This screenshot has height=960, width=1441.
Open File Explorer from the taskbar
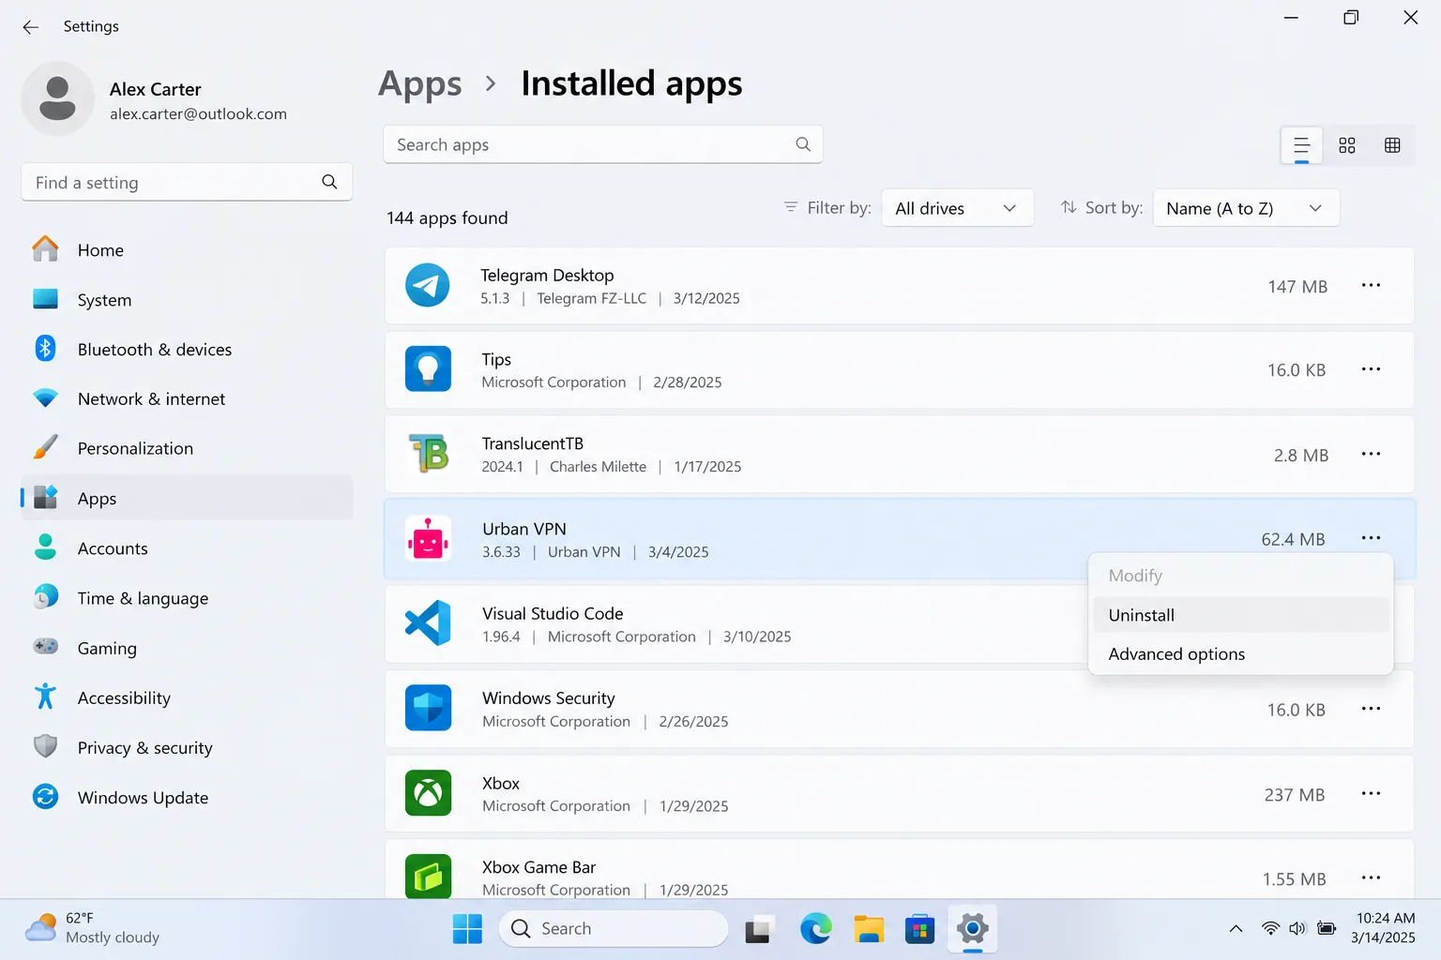pyautogui.click(x=869, y=929)
